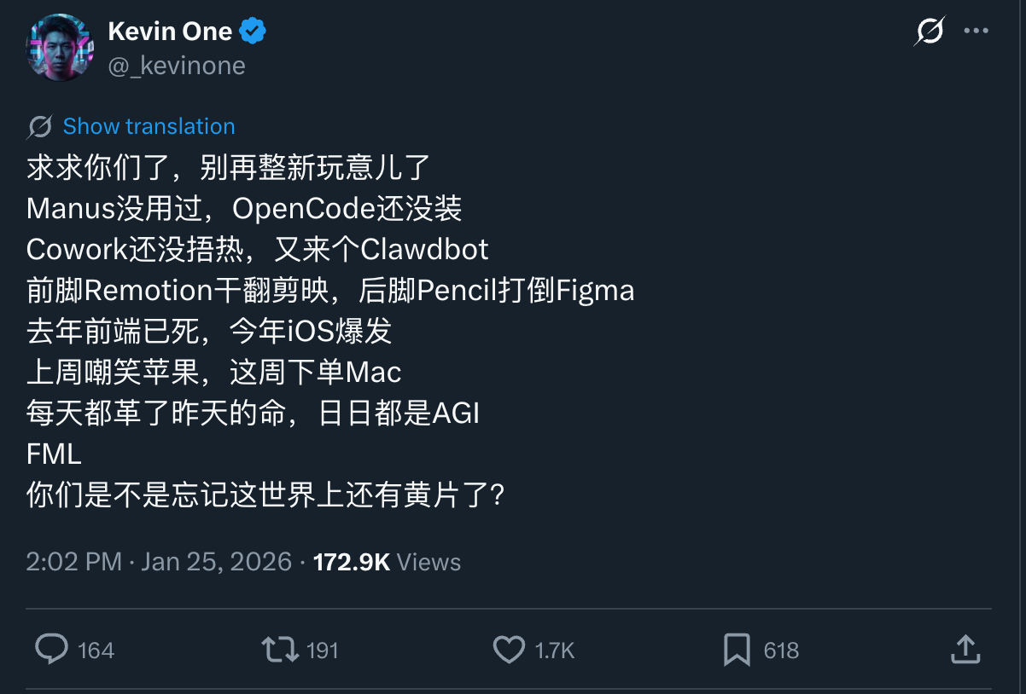Click the 1.7K likes count
Viewport: 1026px width, 694px height.
coord(555,651)
